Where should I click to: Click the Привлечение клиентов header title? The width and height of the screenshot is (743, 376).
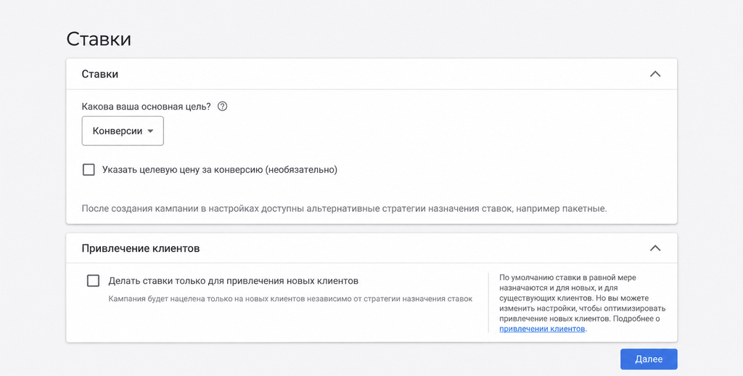pyautogui.click(x=141, y=248)
